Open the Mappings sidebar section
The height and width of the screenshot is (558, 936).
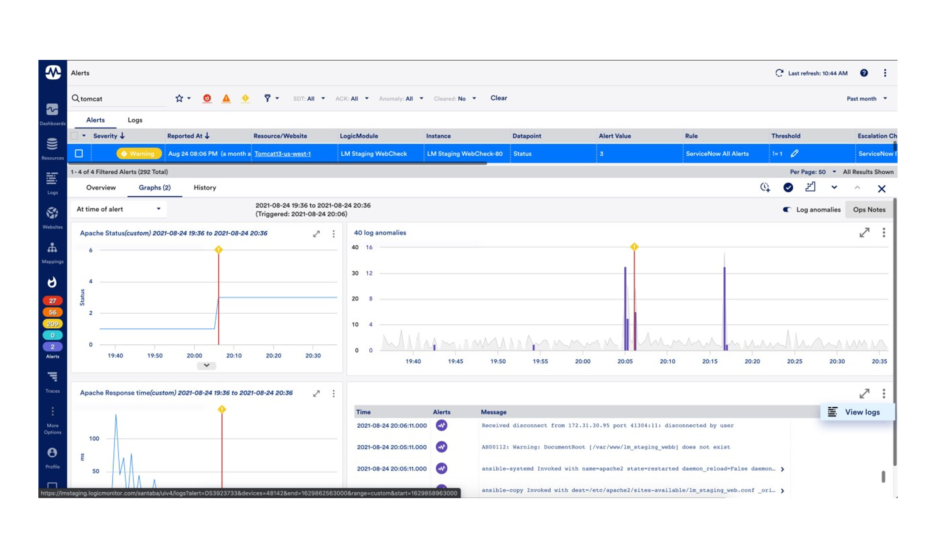[x=53, y=253]
